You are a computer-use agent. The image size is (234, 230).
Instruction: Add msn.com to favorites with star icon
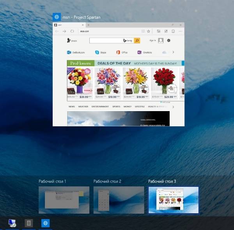click(148, 31)
